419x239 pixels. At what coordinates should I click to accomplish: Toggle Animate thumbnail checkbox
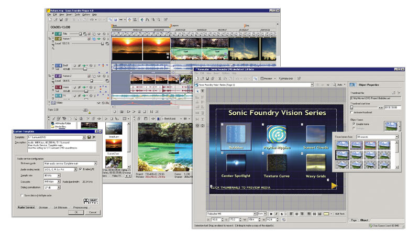click(x=352, y=112)
